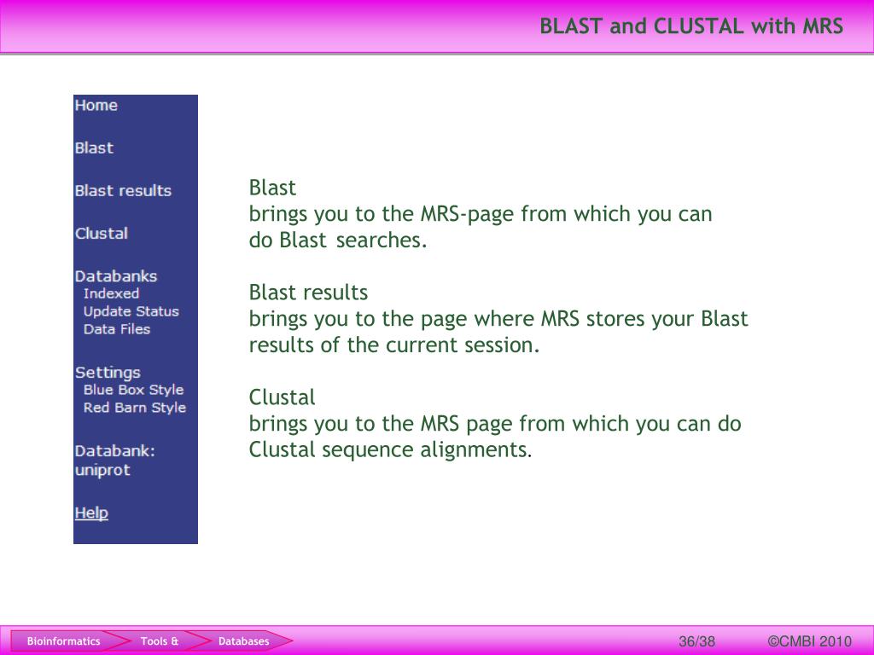Click the ©CMBI 2010 footer text
874x655 pixels.
click(x=809, y=641)
